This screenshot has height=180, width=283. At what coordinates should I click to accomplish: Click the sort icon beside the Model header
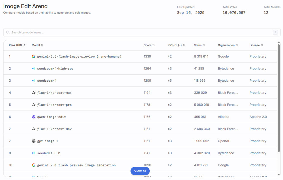pyautogui.click(x=42, y=45)
